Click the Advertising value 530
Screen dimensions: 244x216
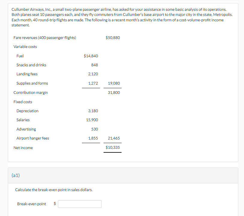click(95, 129)
